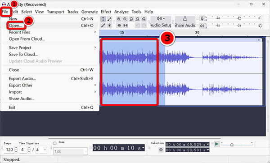Open selection start 09.529 format dropdown
The width and height of the screenshot is (270, 163).
coord(208,145)
